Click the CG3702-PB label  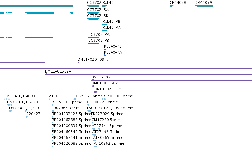pos(99,41)
